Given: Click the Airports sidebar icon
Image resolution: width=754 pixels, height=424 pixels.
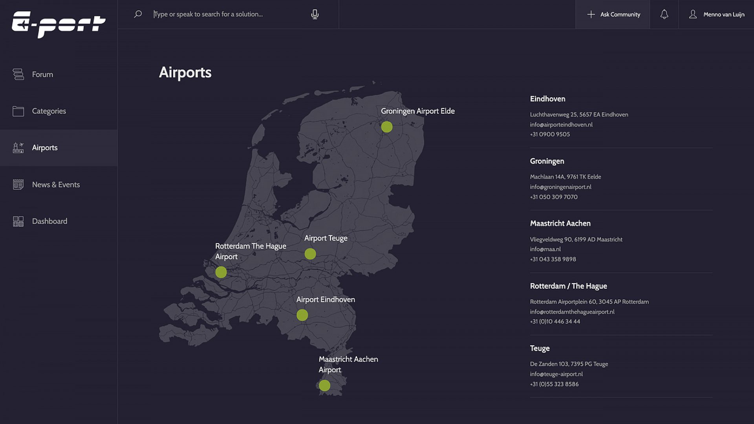Looking at the screenshot, I should (18, 147).
